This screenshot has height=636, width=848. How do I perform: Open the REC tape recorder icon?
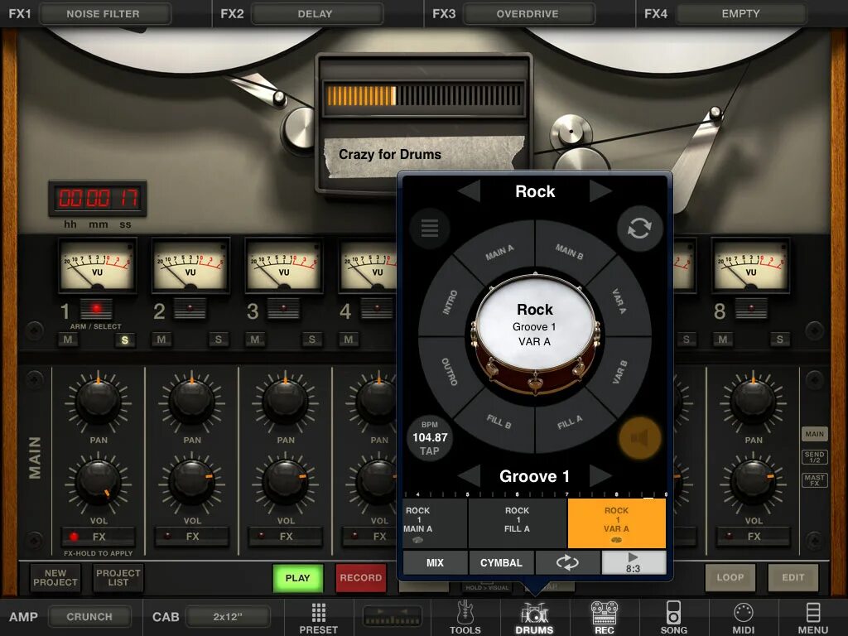point(604,617)
